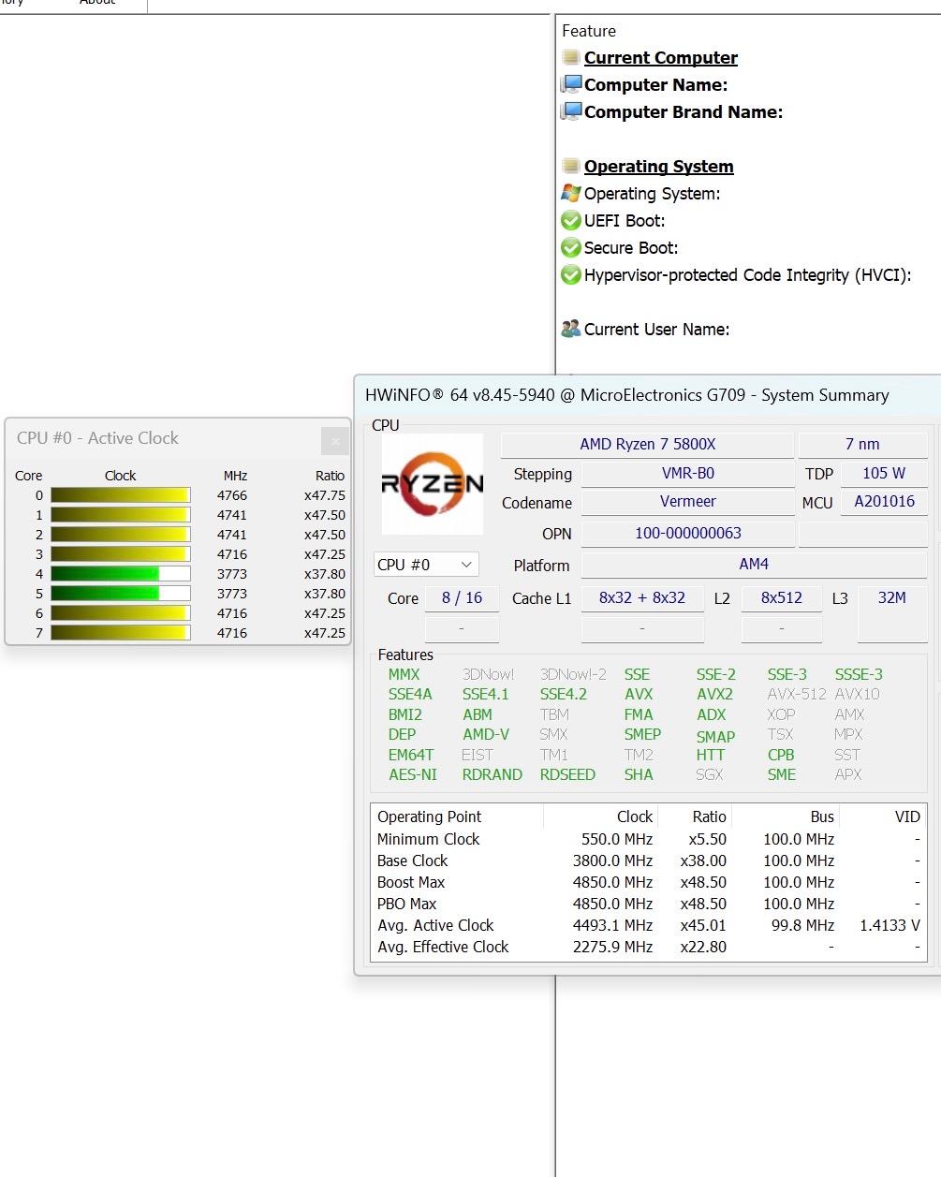Click the OPN 100-000000063 field
The width and height of the screenshot is (941, 1177).
(687, 533)
